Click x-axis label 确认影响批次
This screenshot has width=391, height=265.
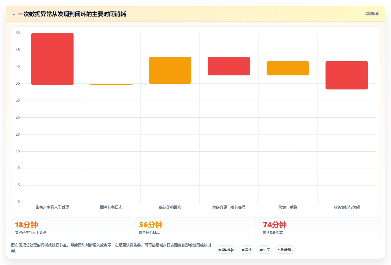pos(170,207)
